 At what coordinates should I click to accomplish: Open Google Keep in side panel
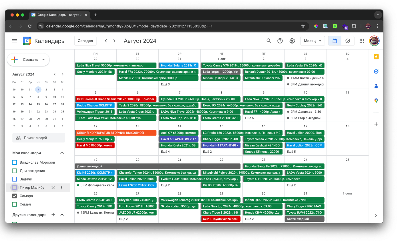(376, 57)
